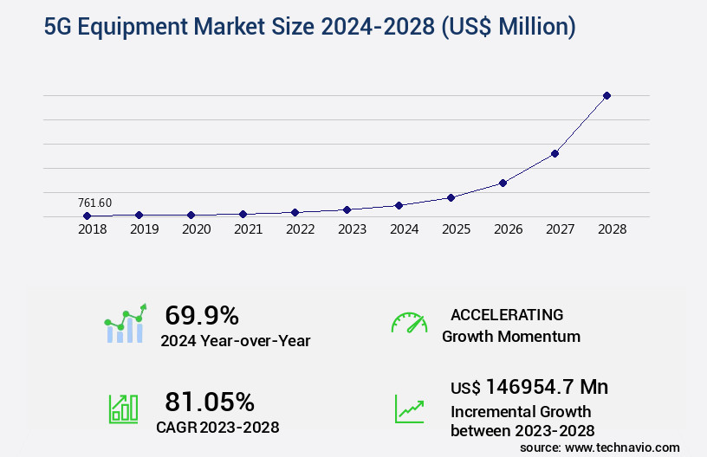Click the incremental growth line chart icon
Viewport: 707px width, 457px height.
click(409, 409)
